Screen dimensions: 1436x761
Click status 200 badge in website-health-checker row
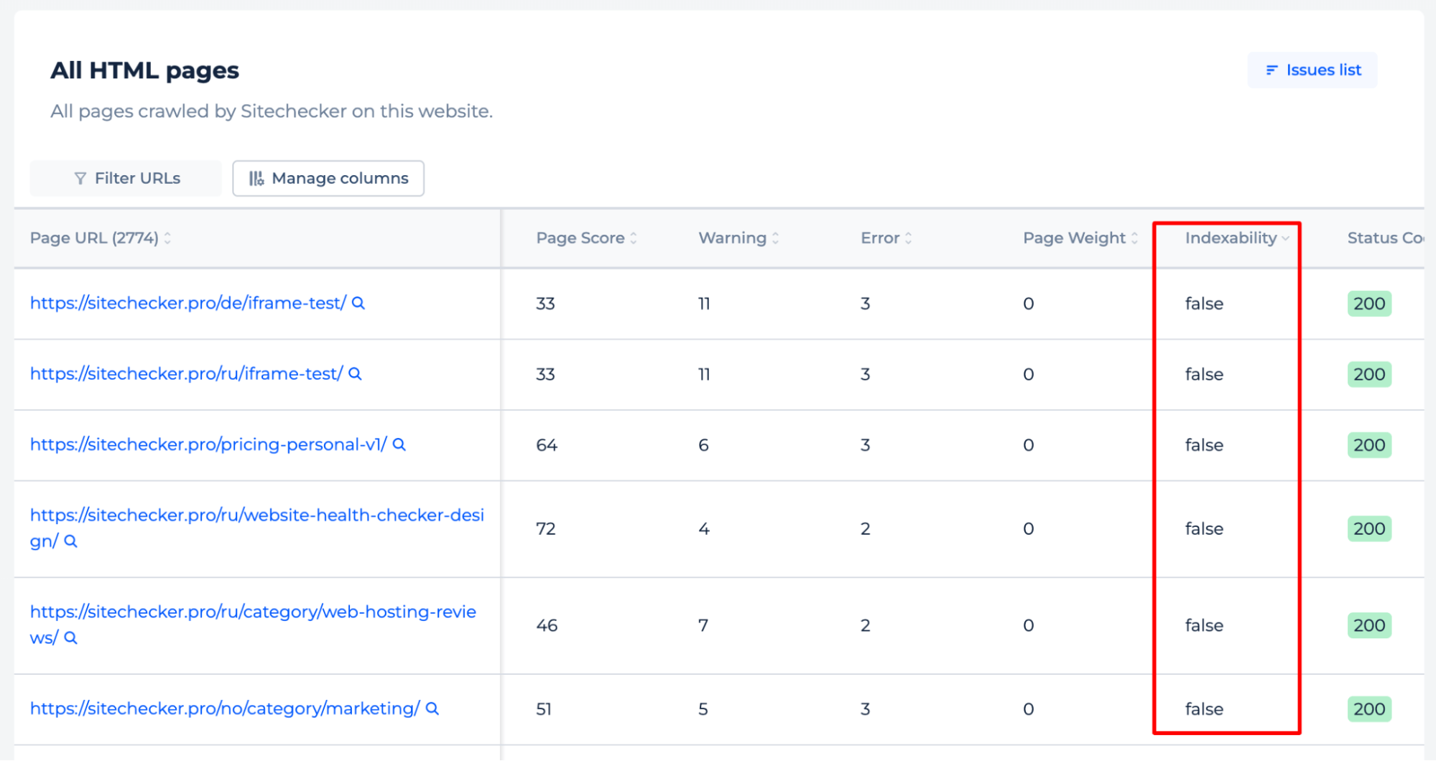point(1369,529)
